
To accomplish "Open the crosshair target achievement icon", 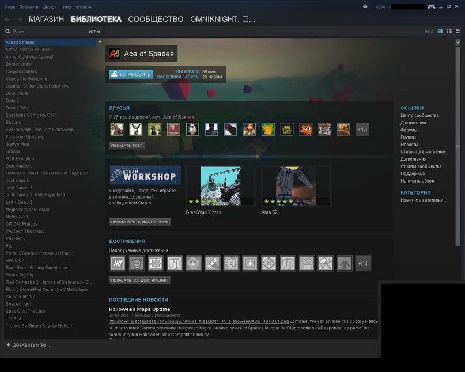I will [x=156, y=263].
